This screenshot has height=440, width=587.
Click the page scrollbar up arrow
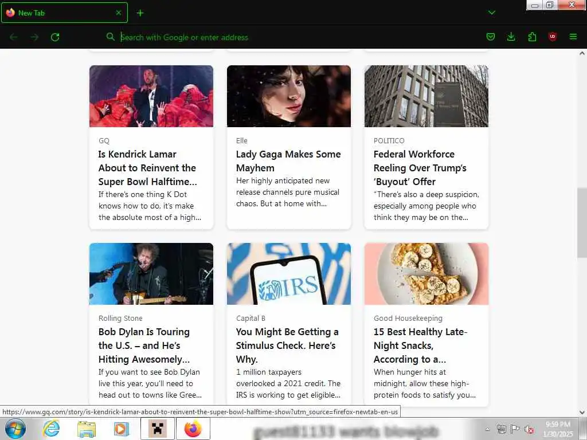pyautogui.click(x=582, y=53)
